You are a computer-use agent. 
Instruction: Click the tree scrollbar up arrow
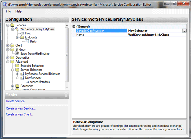point(67,26)
